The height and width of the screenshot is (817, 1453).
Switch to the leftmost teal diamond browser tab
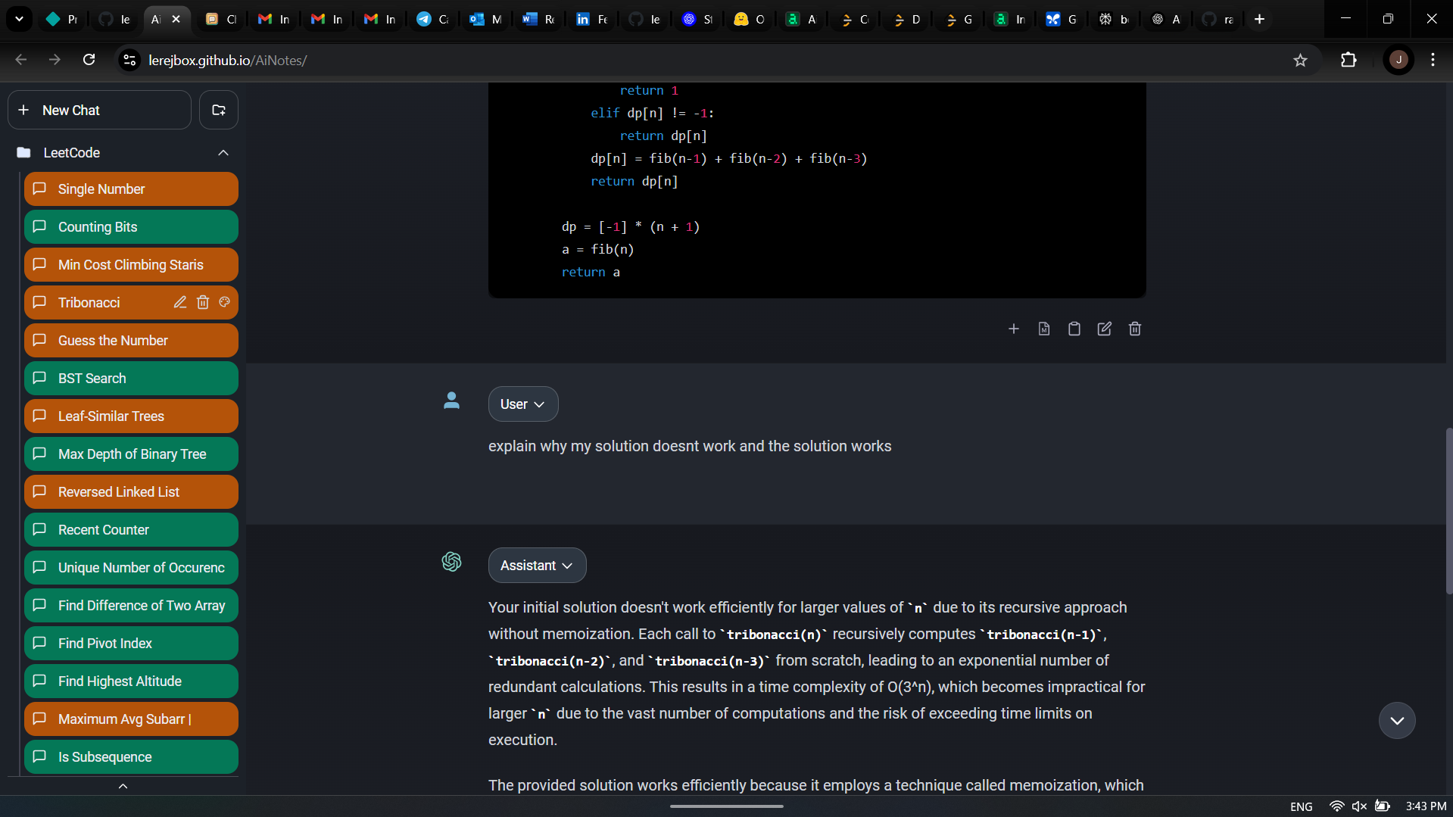(x=62, y=20)
